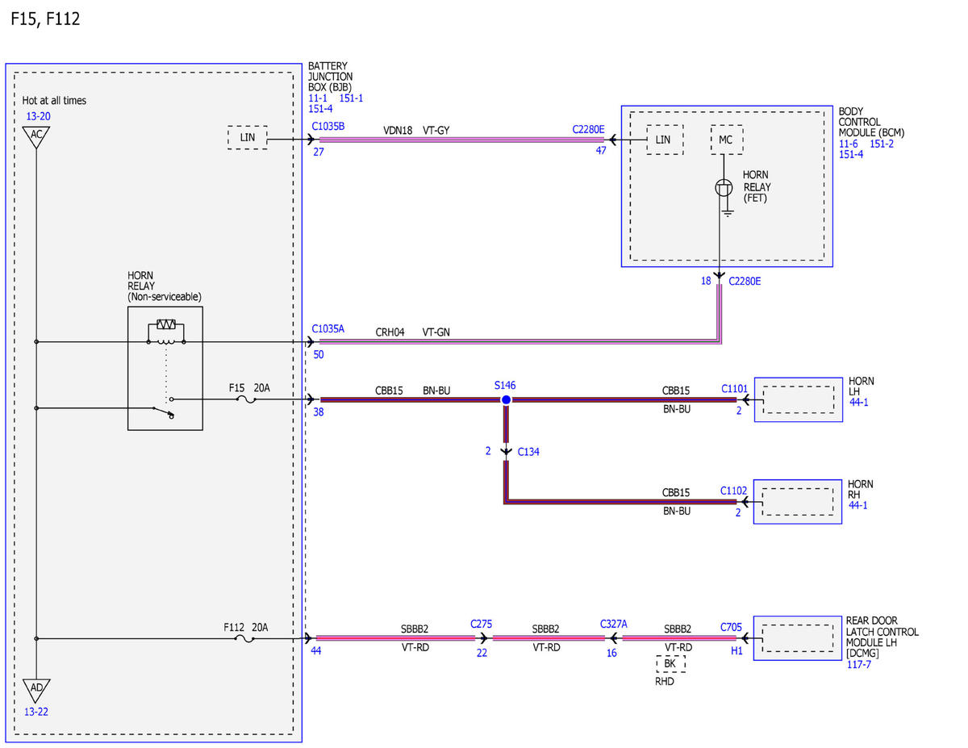968x748 pixels.
Task: Open the 151-4 link under Battery Junction Box
Action: [320, 108]
